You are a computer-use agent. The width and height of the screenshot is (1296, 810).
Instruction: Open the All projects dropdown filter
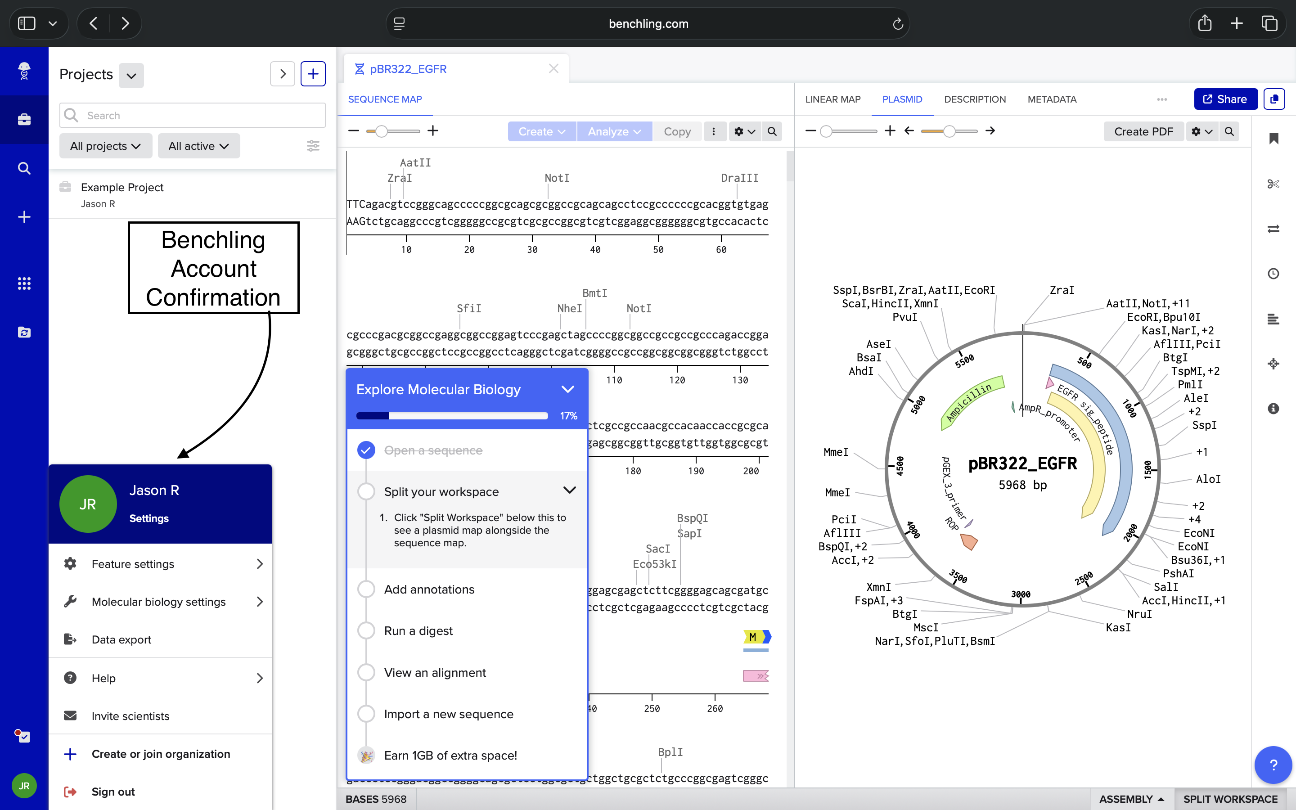click(105, 146)
